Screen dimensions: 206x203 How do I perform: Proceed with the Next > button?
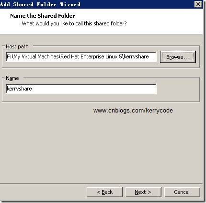point(143,192)
